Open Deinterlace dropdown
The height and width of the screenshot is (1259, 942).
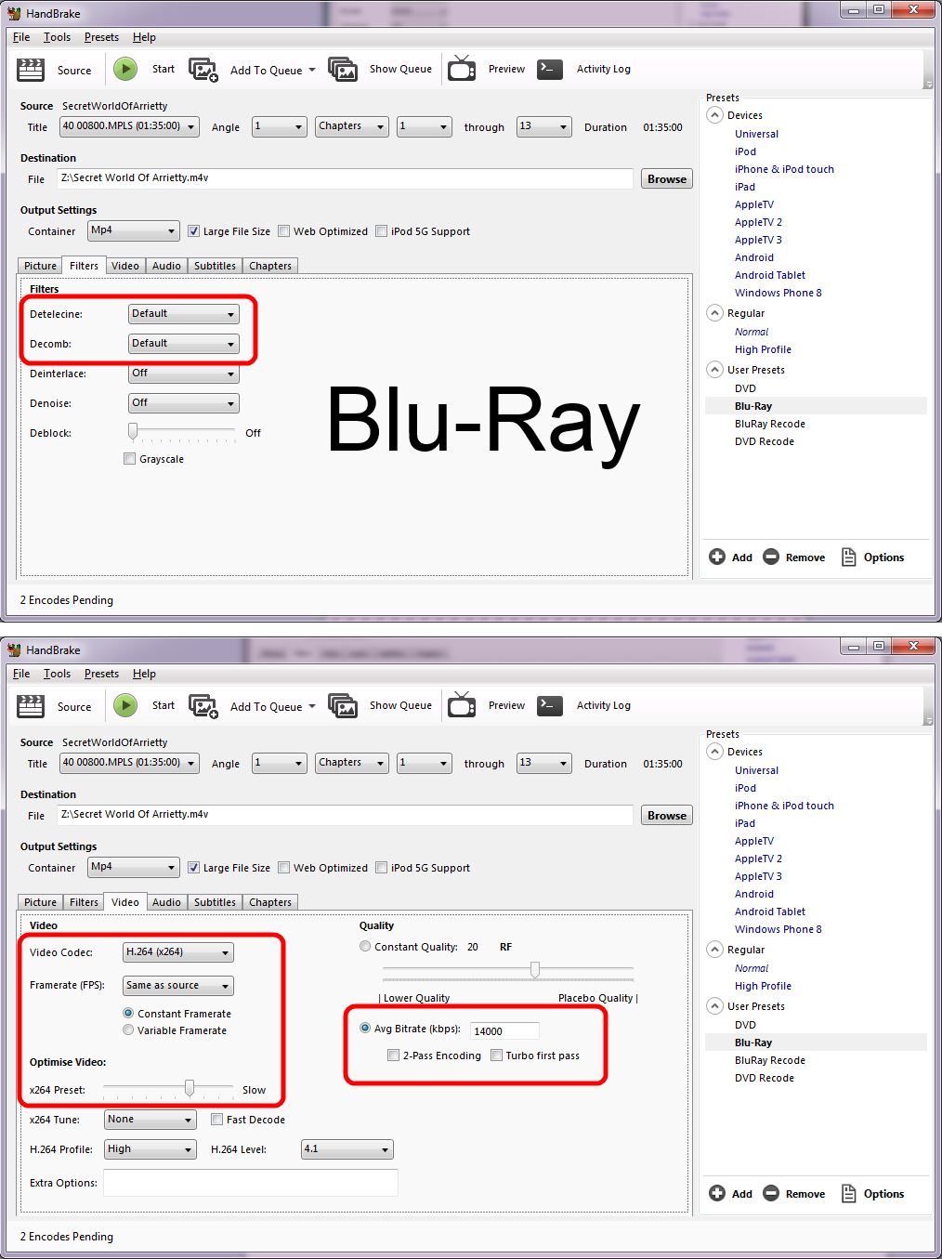(x=183, y=374)
